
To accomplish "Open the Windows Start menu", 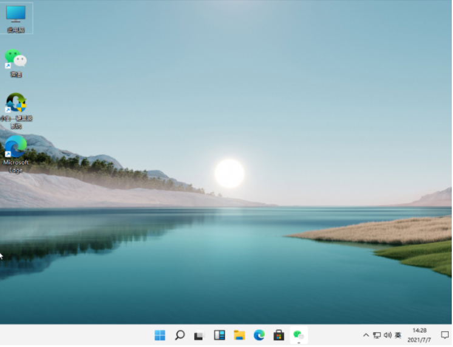I will click(160, 335).
